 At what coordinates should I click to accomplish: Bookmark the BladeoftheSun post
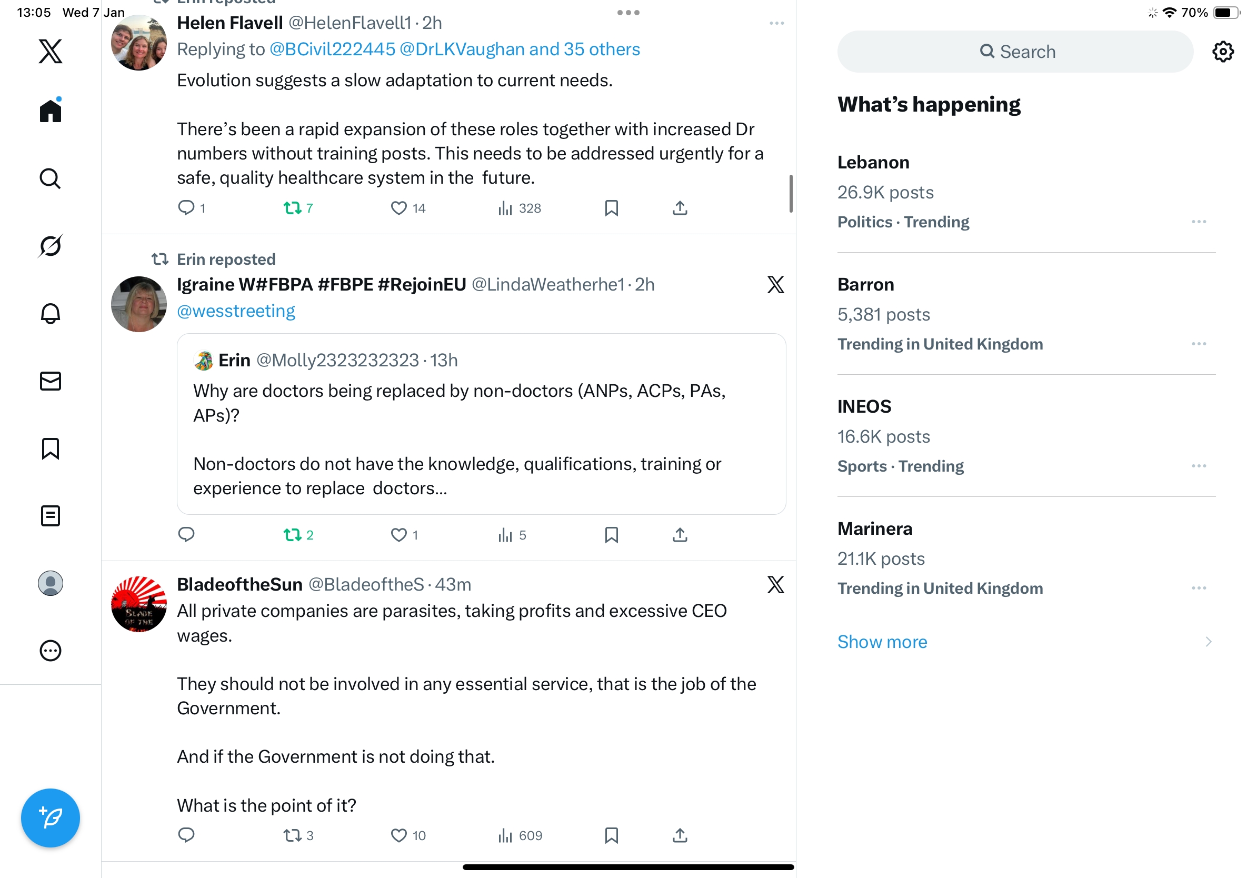pyautogui.click(x=612, y=835)
